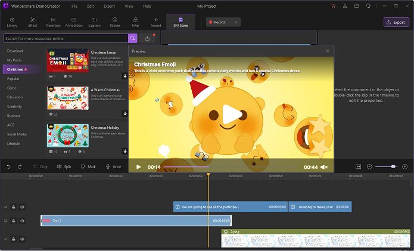Select the Download category
Image resolution: width=414 pixels, height=251 pixels.
[15, 51]
